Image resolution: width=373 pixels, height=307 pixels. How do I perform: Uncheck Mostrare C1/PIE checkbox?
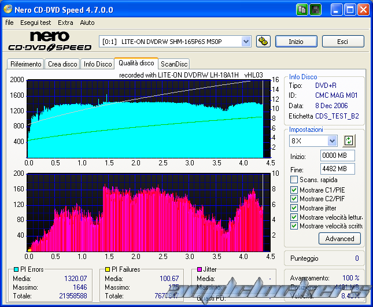pos(294,190)
